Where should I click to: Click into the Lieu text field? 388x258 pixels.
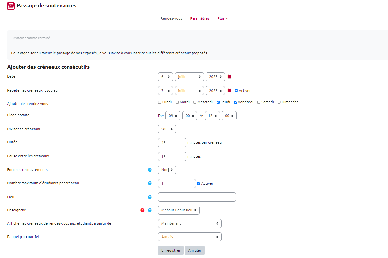click(197, 197)
